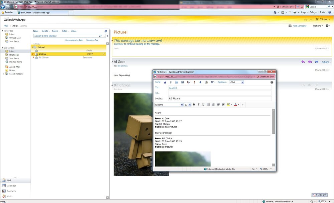Viewport: 334px width, 203px height.
Task: Open help in the reply window
Action: pyautogui.click(x=272, y=82)
